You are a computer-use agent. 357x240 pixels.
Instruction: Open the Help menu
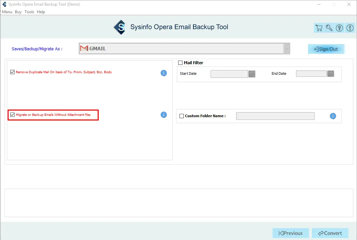pyautogui.click(x=41, y=12)
